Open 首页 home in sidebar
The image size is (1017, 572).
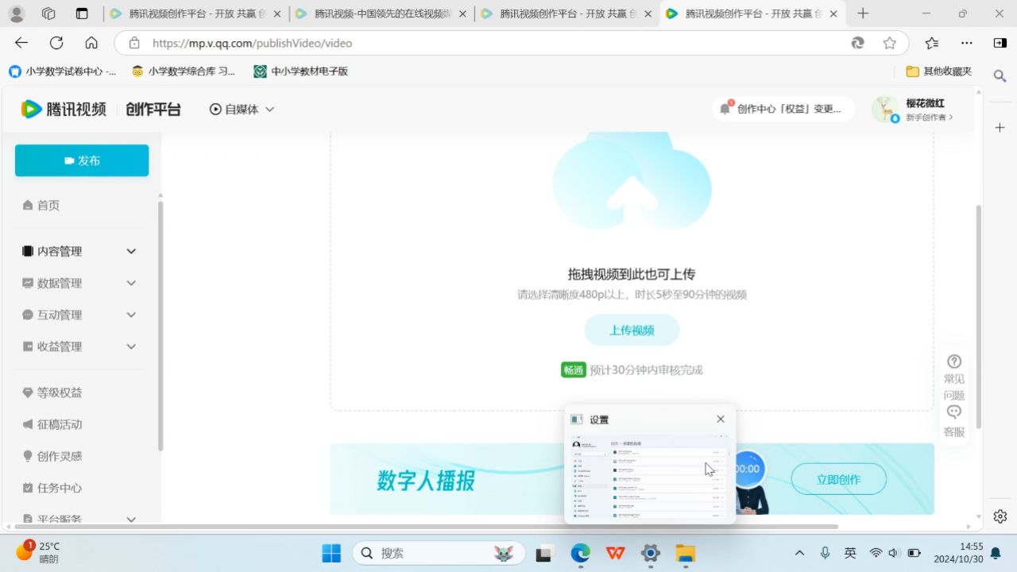[48, 205]
